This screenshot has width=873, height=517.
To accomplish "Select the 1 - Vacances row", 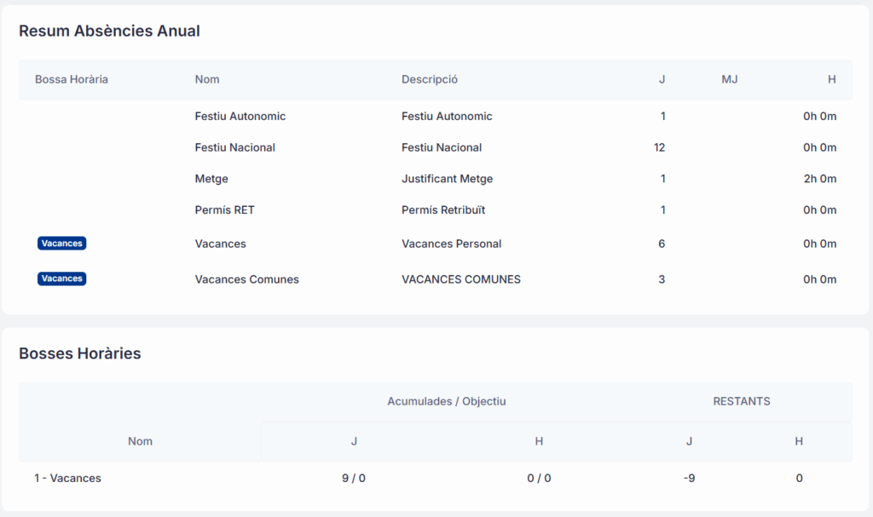I will pyautogui.click(x=67, y=479).
